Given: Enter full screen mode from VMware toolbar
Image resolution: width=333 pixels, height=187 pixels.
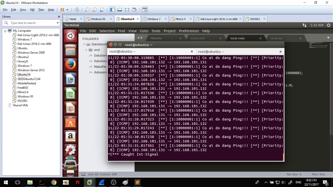Looking at the screenshot, I should click(x=127, y=10).
